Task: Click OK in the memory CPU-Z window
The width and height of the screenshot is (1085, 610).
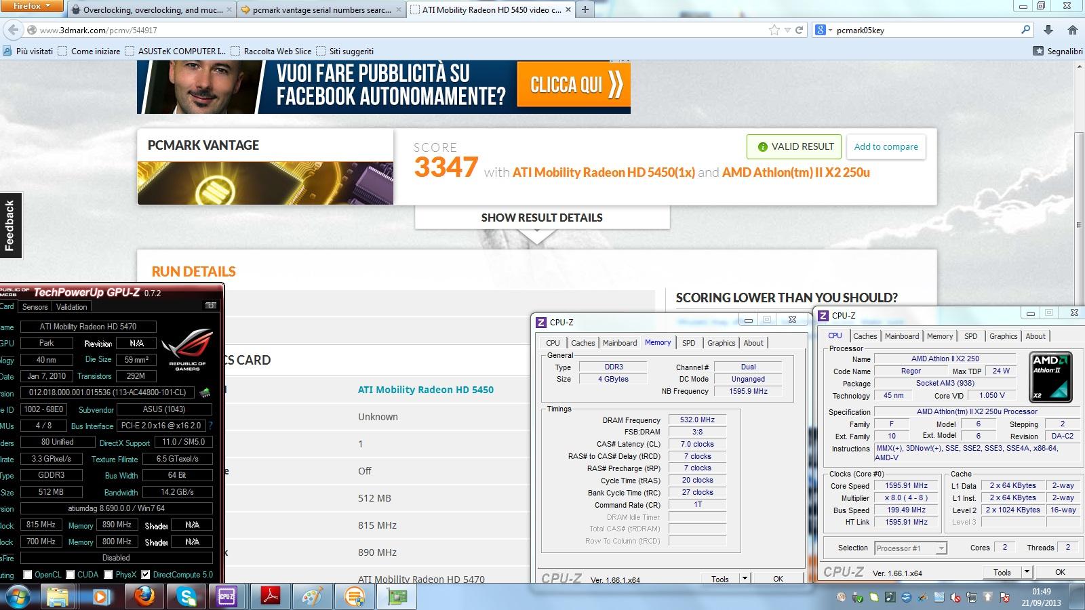Action: pyautogui.click(x=778, y=578)
